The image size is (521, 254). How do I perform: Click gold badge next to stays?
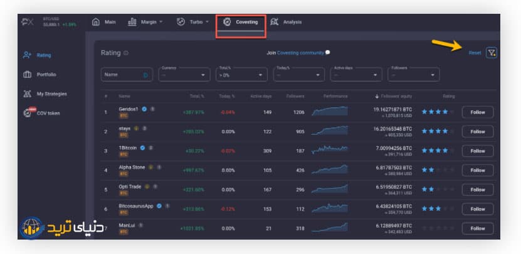click(136, 128)
